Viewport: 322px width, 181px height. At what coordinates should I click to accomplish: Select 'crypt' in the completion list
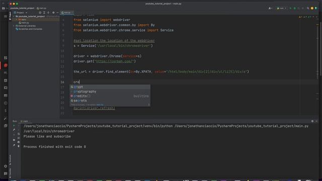(110, 87)
